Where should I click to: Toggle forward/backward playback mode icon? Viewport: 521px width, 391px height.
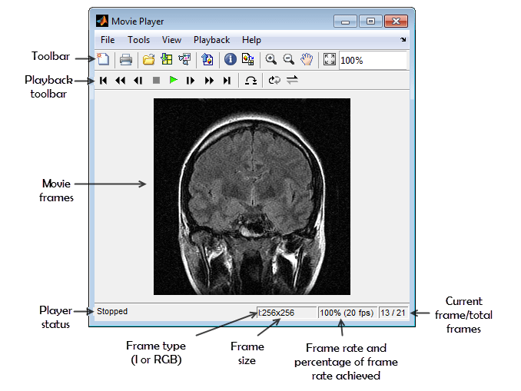click(292, 80)
